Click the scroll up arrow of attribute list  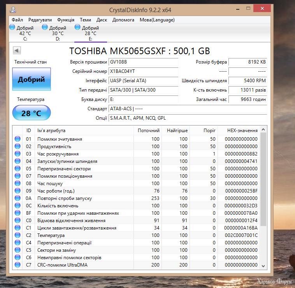[x=263, y=129]
